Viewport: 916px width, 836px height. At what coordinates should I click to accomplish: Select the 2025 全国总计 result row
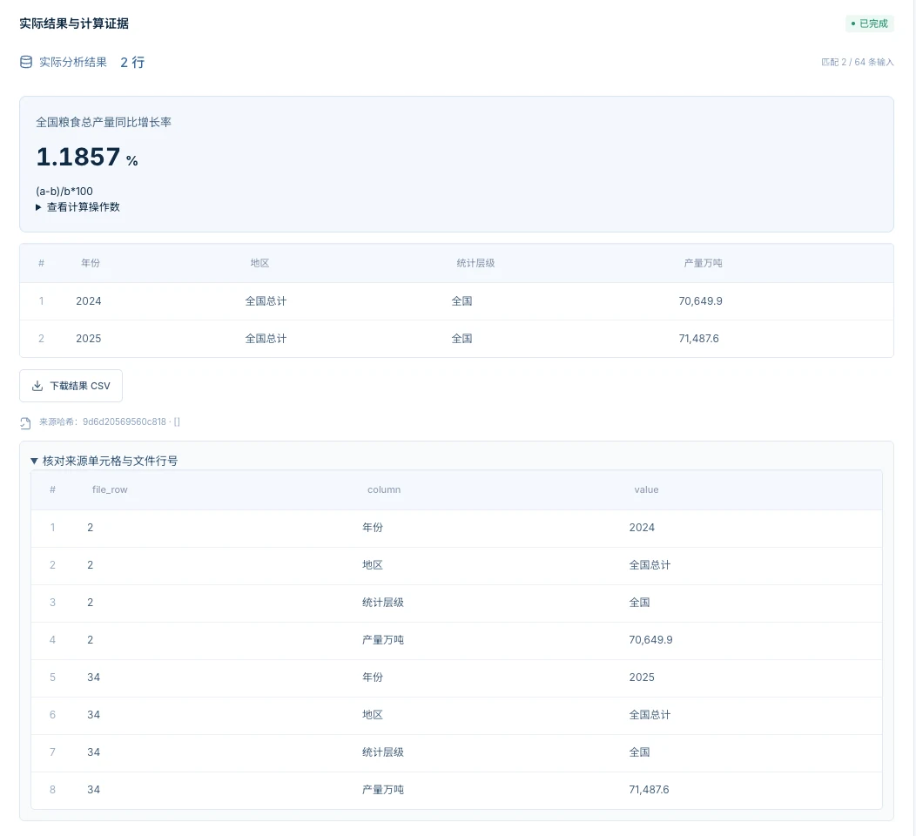click(456, 338)
